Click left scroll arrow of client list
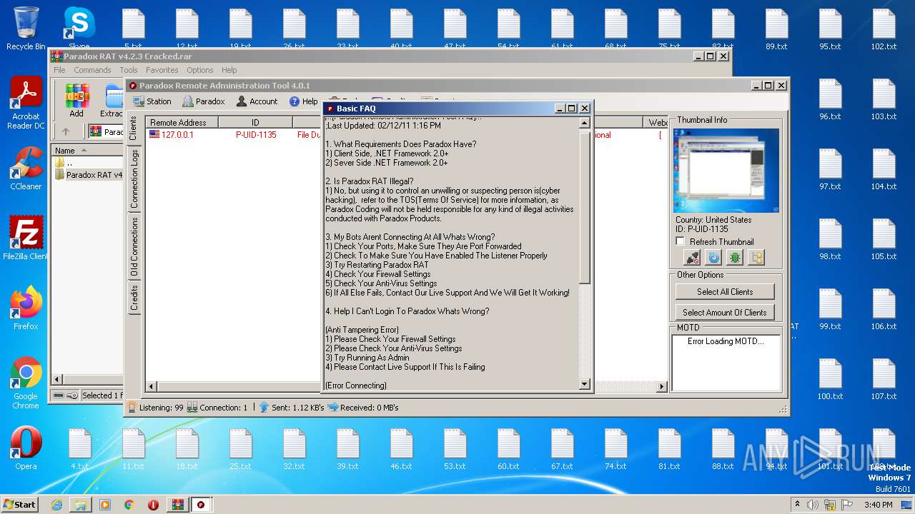 click(152, 387)
